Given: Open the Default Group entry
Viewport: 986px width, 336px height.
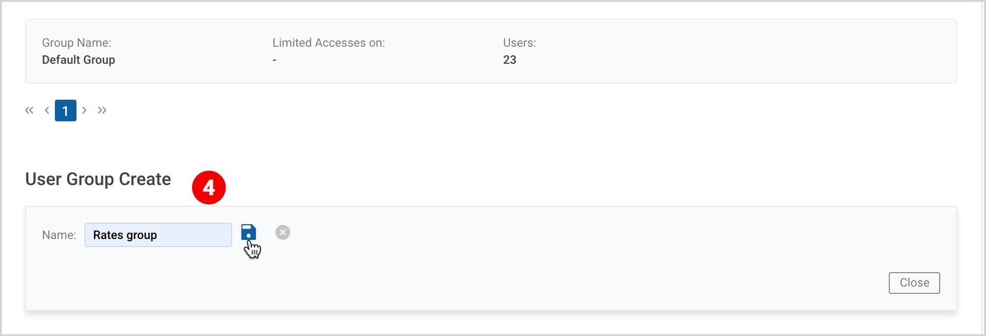Looking at the screenshot, I should click(79, 60).
